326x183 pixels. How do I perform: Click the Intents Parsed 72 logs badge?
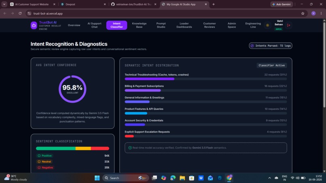[271, 46]
